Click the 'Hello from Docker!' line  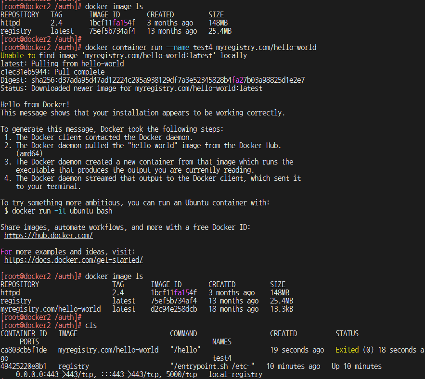pyautogui.click(x=35, y=104)
